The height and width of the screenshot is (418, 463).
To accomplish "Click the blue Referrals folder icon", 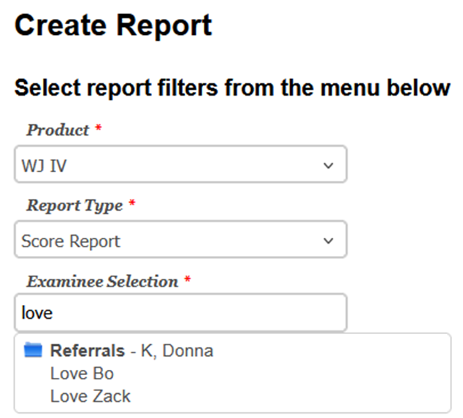I will point(33,350).
